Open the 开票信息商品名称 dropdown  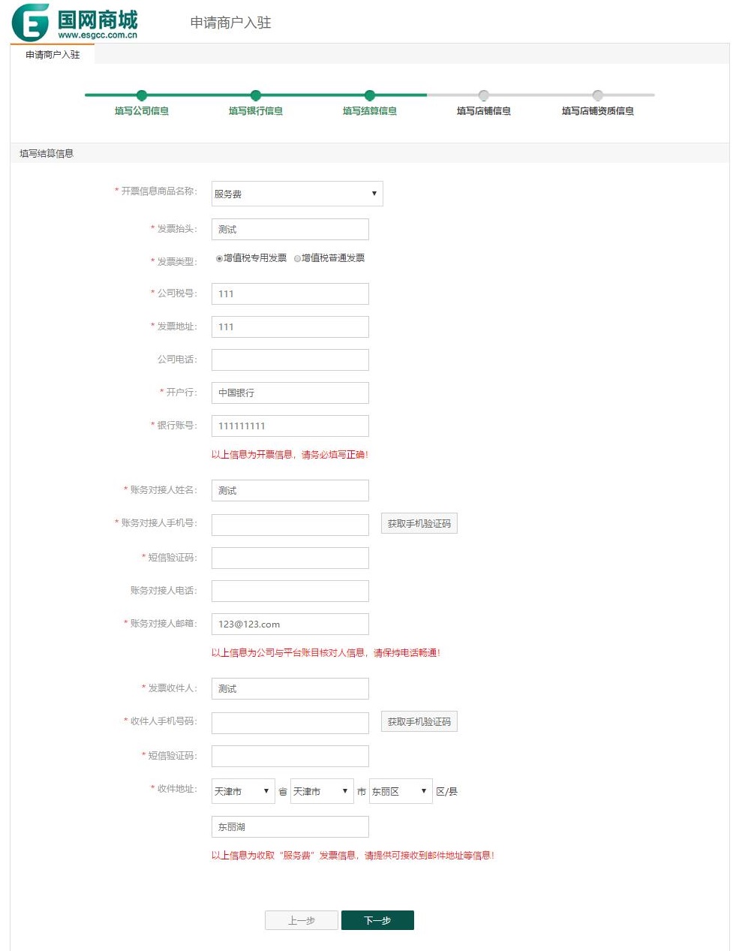(297, 194)
